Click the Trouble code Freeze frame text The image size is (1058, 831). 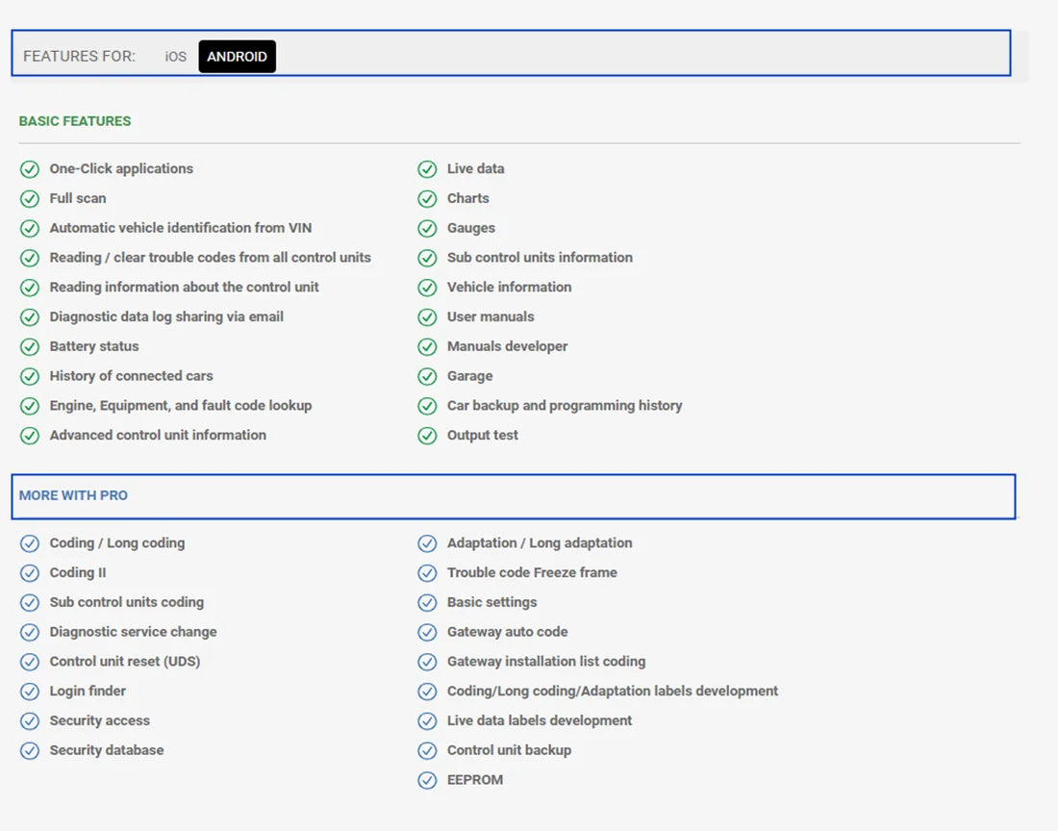click(x=532, y=572)
